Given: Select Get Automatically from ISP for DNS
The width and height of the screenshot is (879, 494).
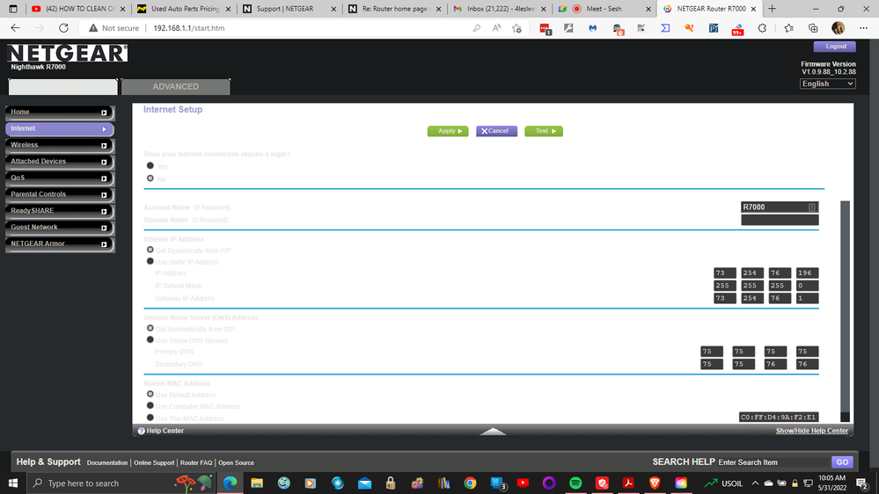Looking at the screenshot, I should point(150,328).
